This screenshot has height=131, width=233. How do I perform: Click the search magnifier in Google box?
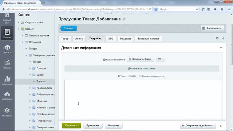(197, 9)
